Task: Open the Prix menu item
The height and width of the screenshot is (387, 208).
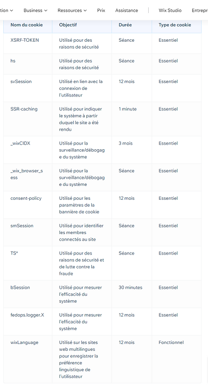Action: click(101, 10)
